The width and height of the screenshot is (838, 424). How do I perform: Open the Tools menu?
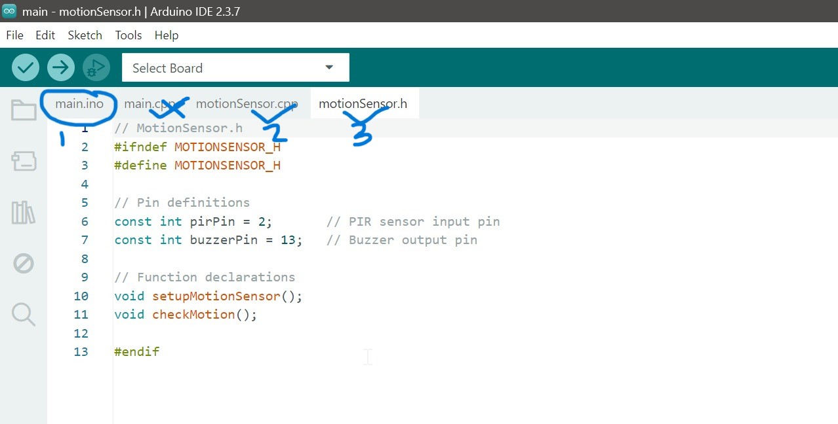[x=129, y=35]
